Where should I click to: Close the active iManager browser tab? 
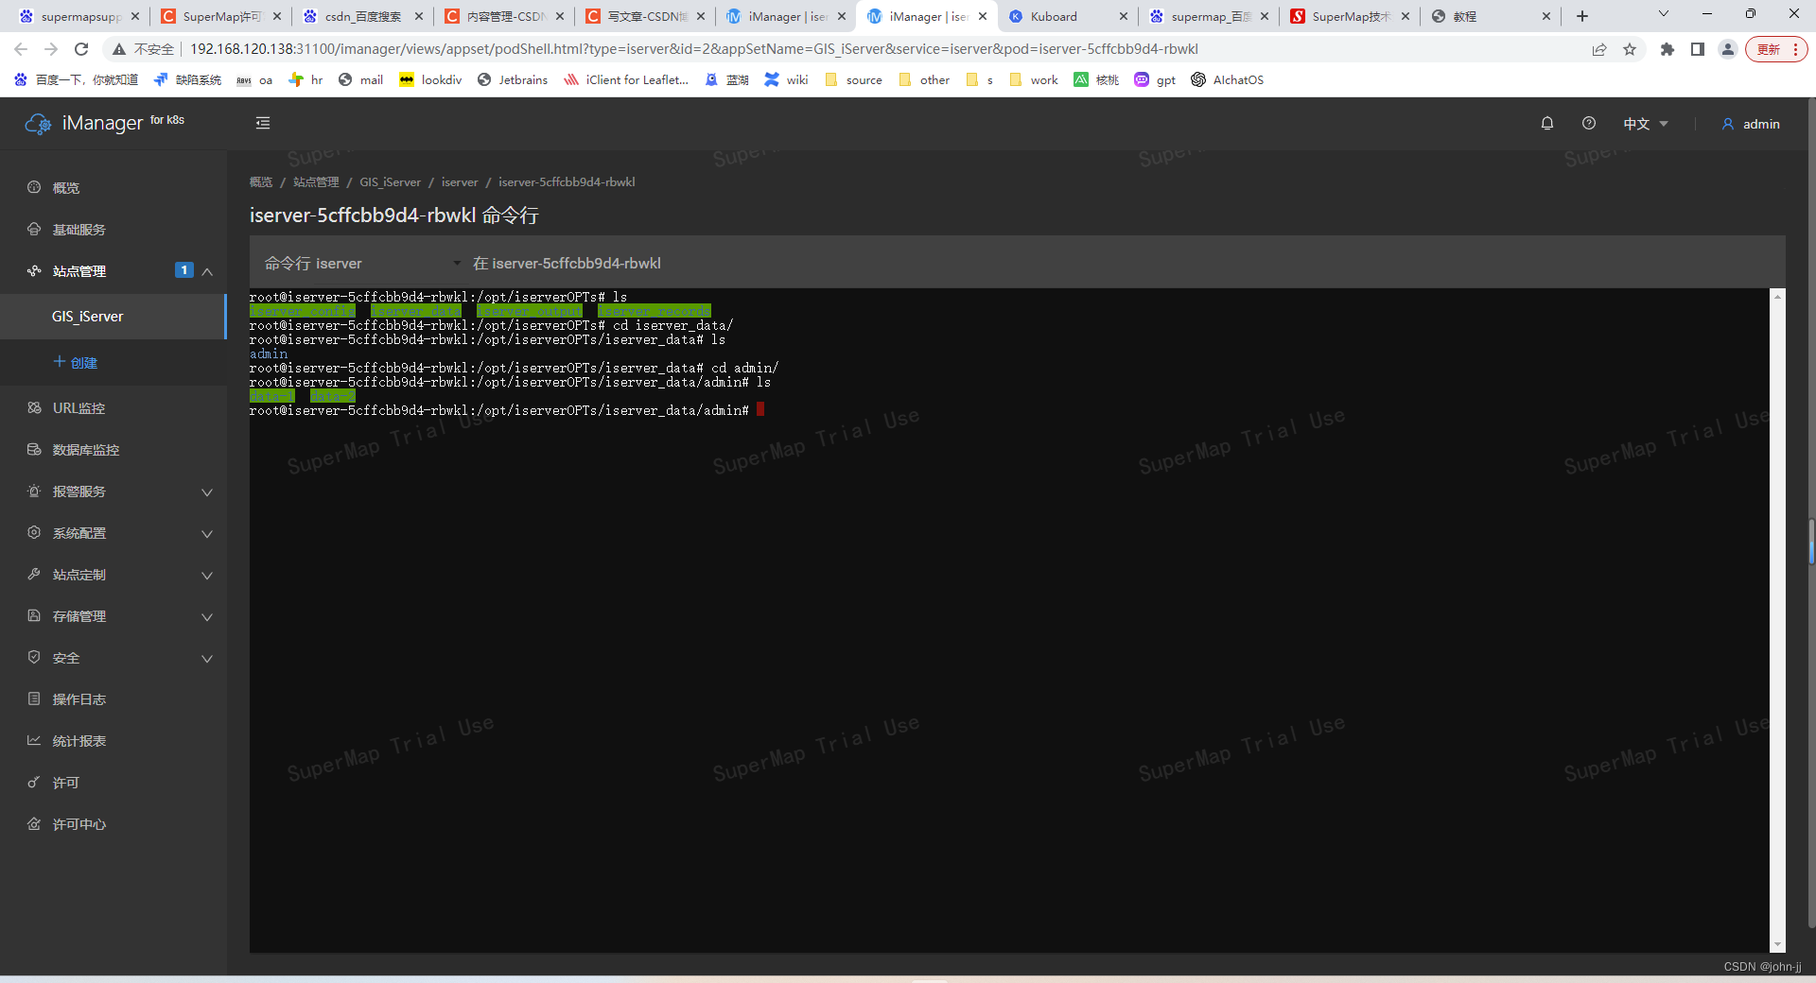983,16
